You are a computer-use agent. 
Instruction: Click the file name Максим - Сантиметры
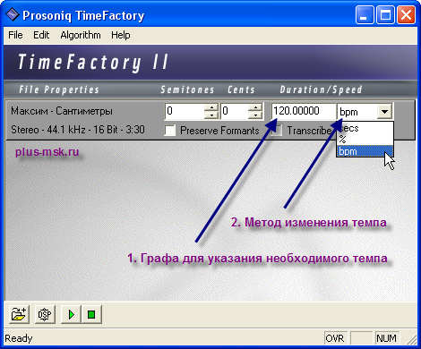[x=62, y=111]
